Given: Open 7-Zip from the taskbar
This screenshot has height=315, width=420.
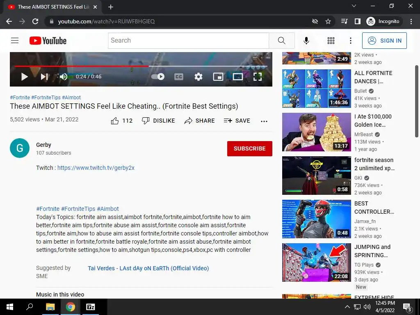Looking at the screenshot, I should coord(91,307).
